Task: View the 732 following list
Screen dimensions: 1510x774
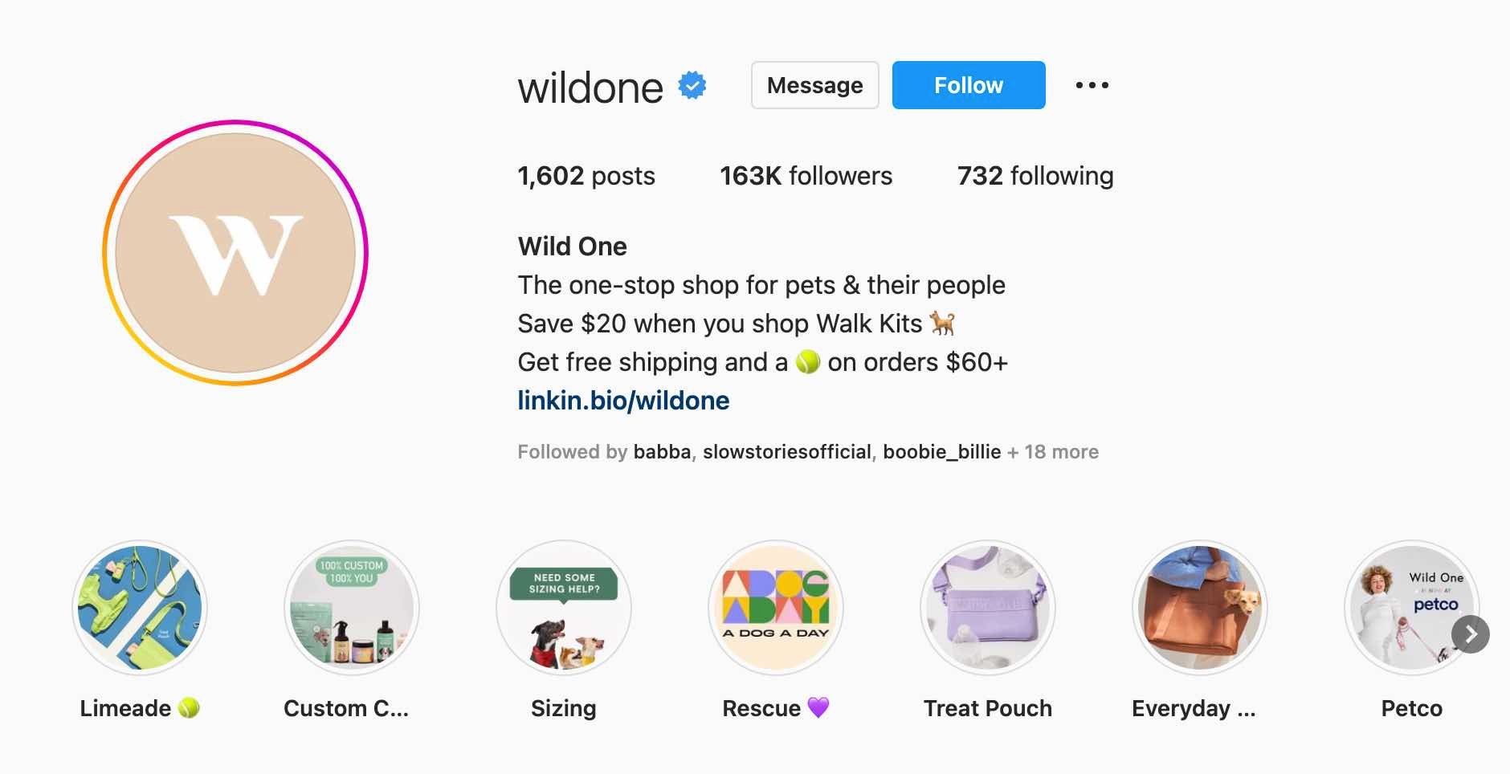Action: 1035,176
